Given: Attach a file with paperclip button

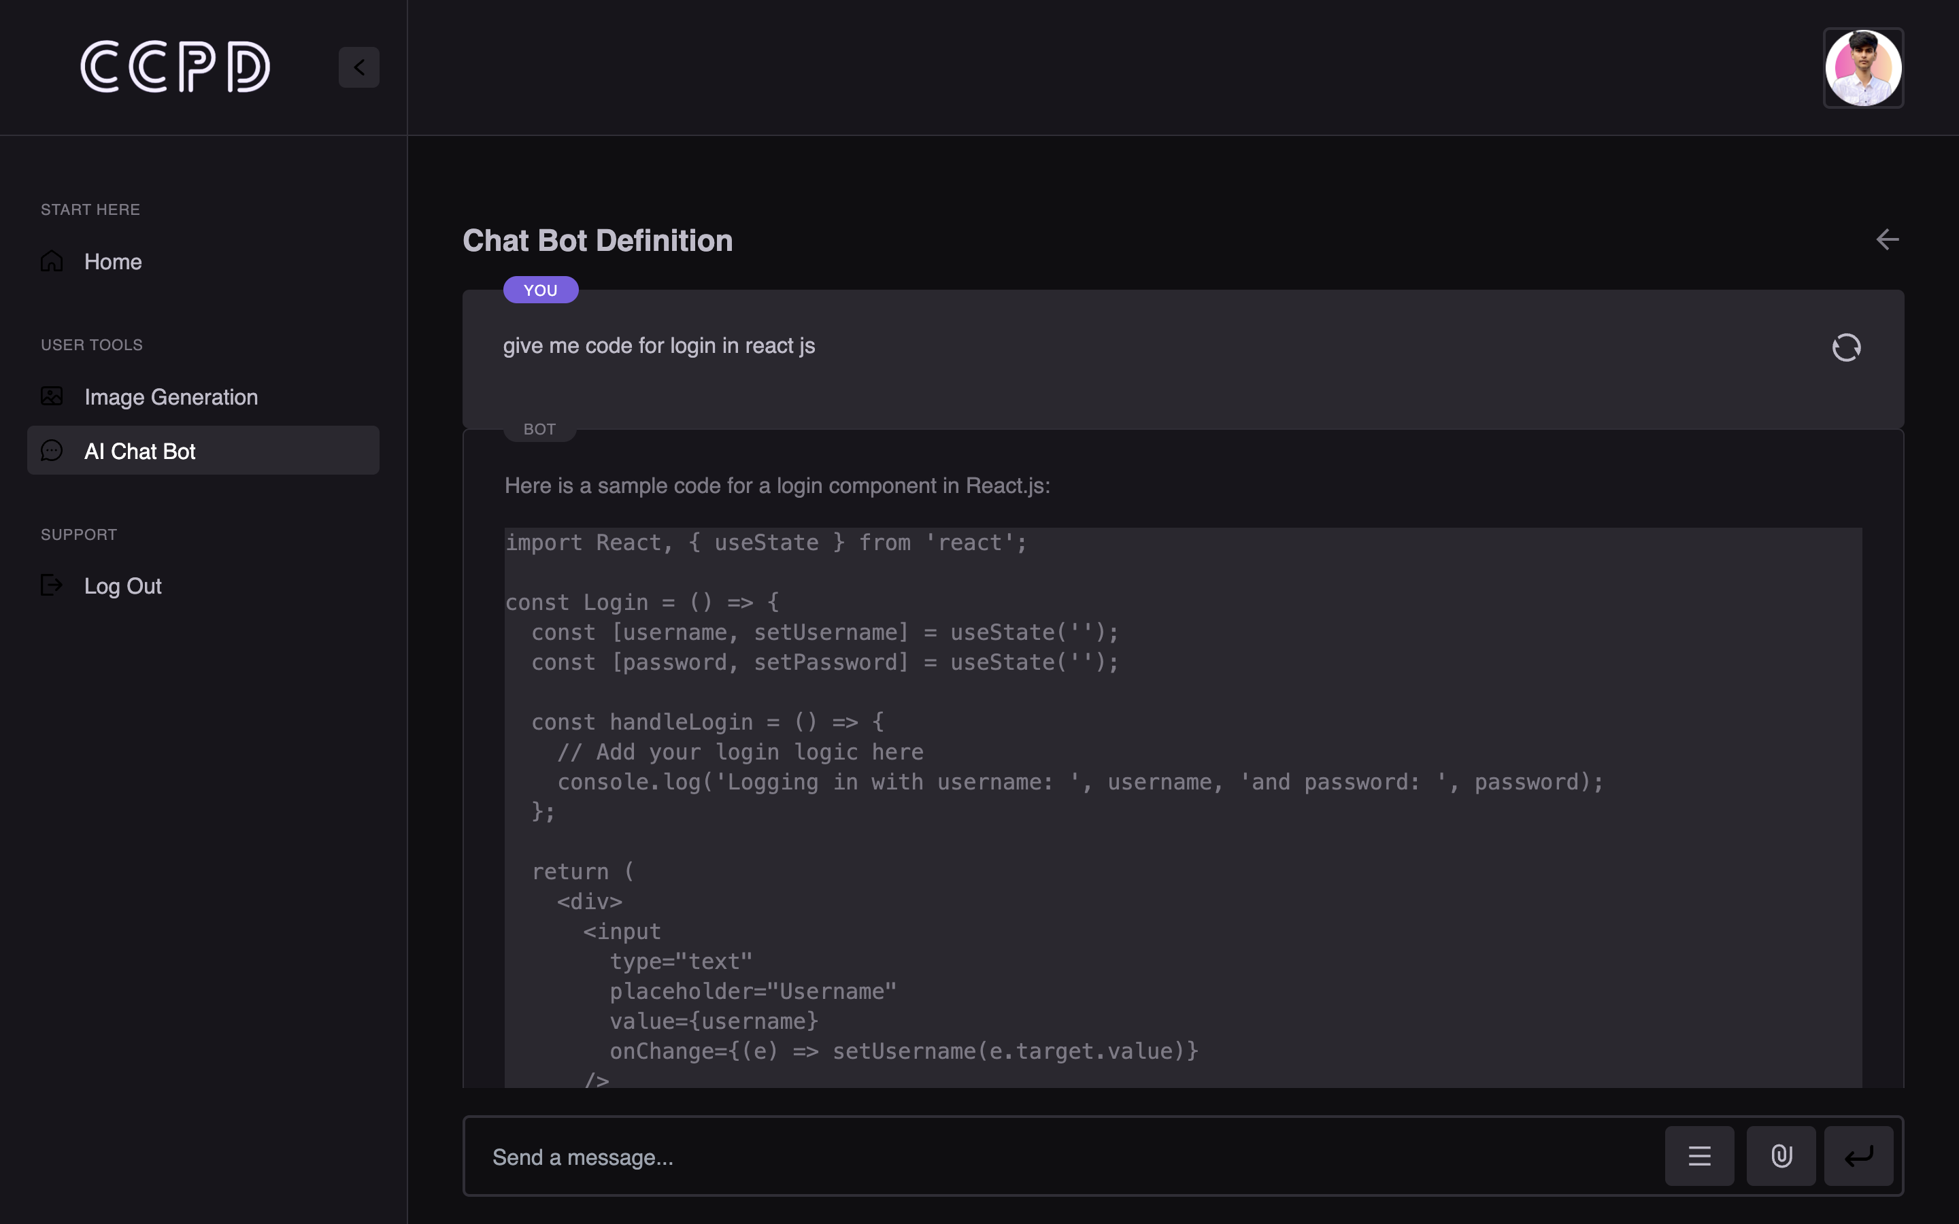Looking at the screenshot, I should click(x=1781, y=1156).
